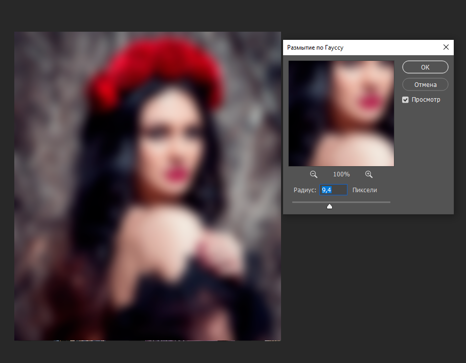Zoom out the Gaussian blur preview
This screenshot has width=466, height=363.
pos(314,174)
